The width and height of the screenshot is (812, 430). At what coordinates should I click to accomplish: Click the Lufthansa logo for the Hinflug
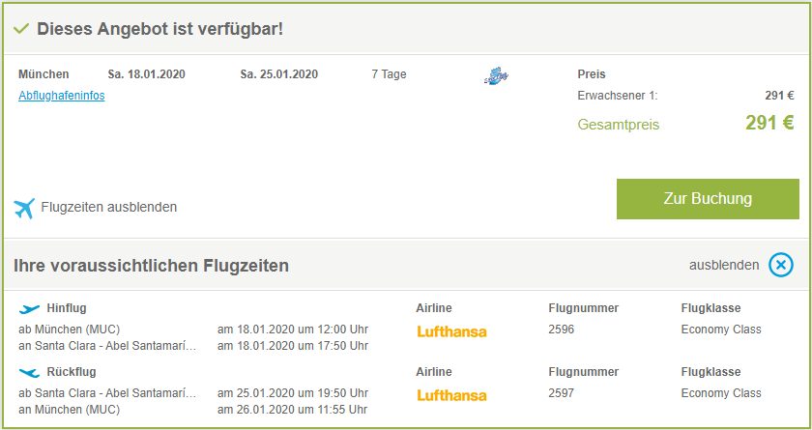451,331
